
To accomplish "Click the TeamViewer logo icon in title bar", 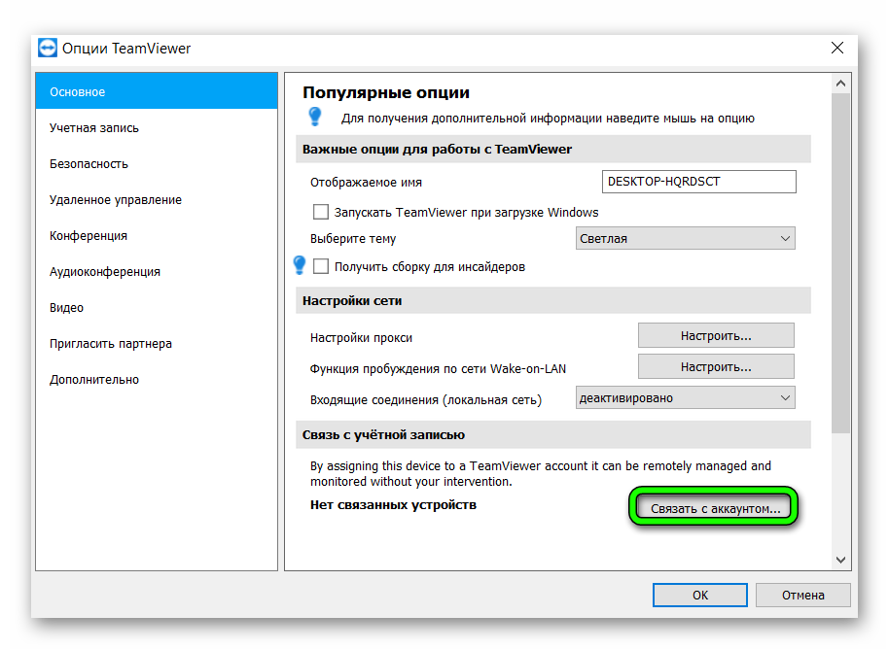I will point(48,49).
